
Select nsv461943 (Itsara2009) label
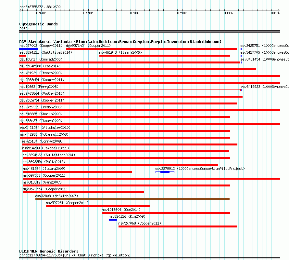click(120, 52)
